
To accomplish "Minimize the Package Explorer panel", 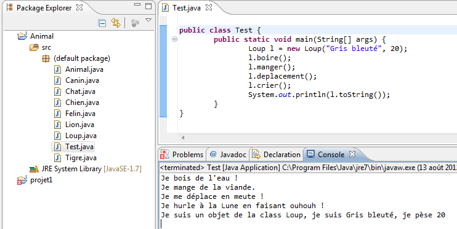I will tap(137, 5).
